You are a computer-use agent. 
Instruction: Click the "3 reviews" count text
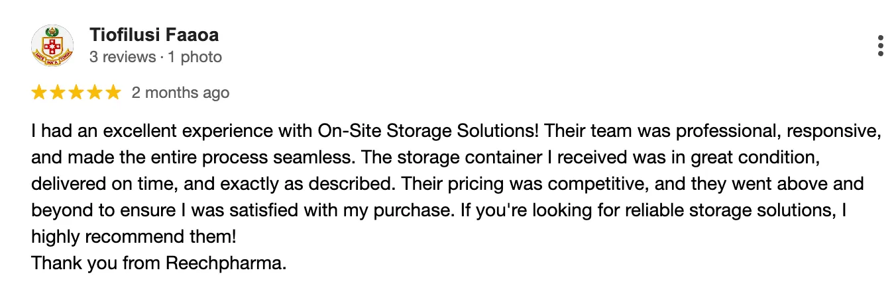tap(121, 58)
